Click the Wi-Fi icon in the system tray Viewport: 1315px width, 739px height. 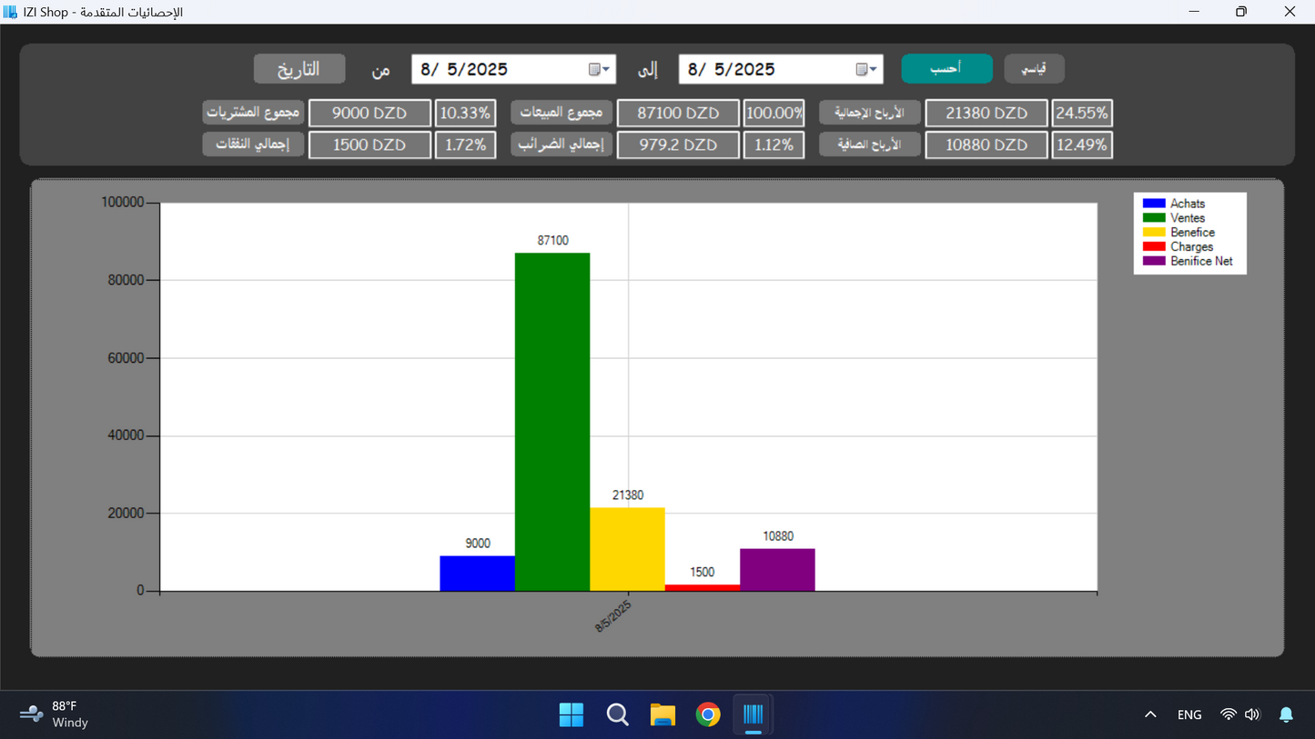click(1226, 714)
